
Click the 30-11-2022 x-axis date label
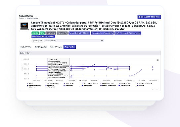(x=153, y=80)
